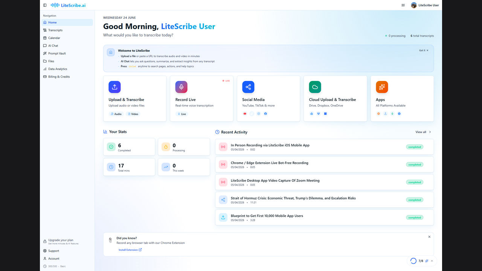Click the circular 7/8 progress ring

(x=413, y=261)
